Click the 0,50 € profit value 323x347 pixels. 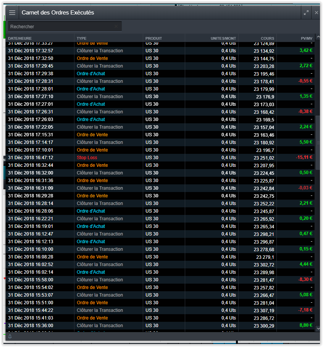click(306, 173)
